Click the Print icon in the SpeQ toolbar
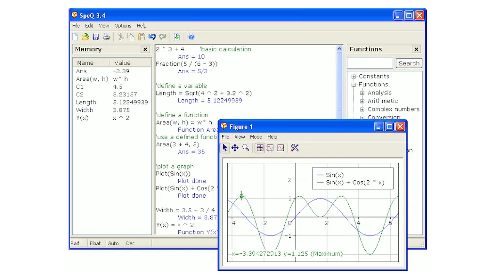 coord(106,37)
